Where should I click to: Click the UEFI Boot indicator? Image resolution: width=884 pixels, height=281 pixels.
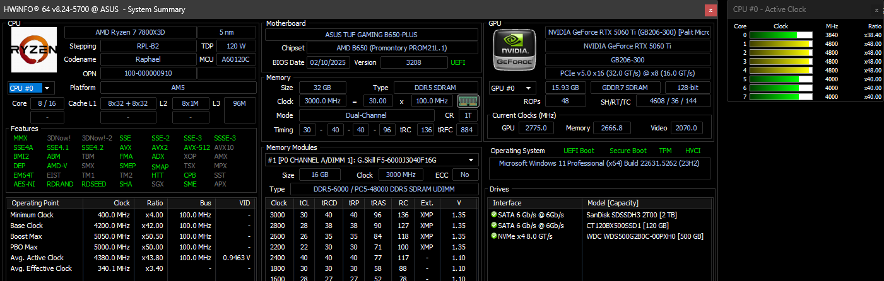pos(579,151)
